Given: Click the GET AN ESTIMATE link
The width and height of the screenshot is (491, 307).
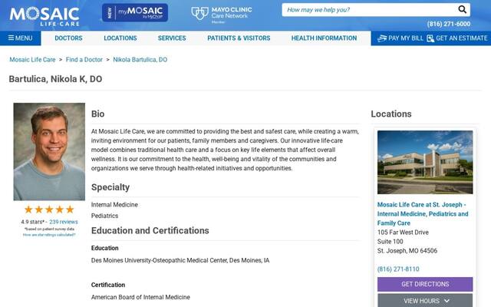Looking at the screenshot, I should (457, 38).
